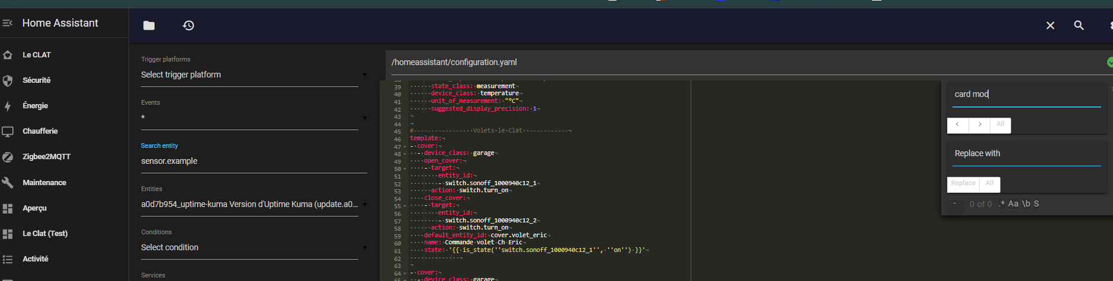
Task: Click 'default_entity_id: cover.volet_eric' line
Action: (485, 235)
